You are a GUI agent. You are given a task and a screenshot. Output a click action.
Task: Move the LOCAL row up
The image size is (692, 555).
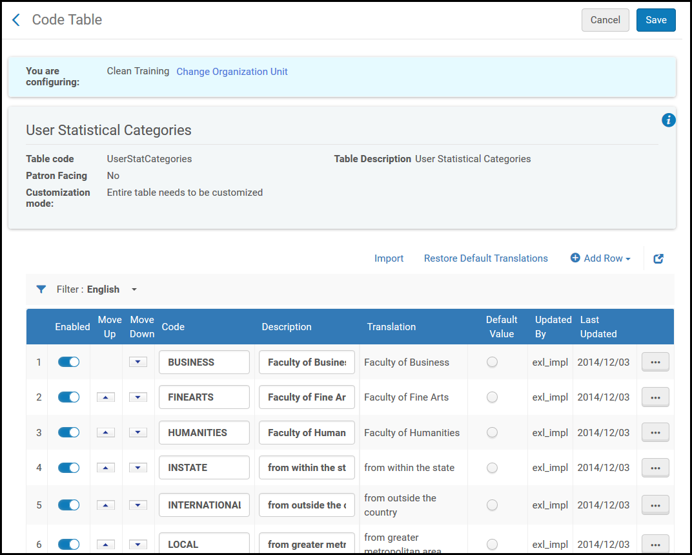[x=105, y=545]
